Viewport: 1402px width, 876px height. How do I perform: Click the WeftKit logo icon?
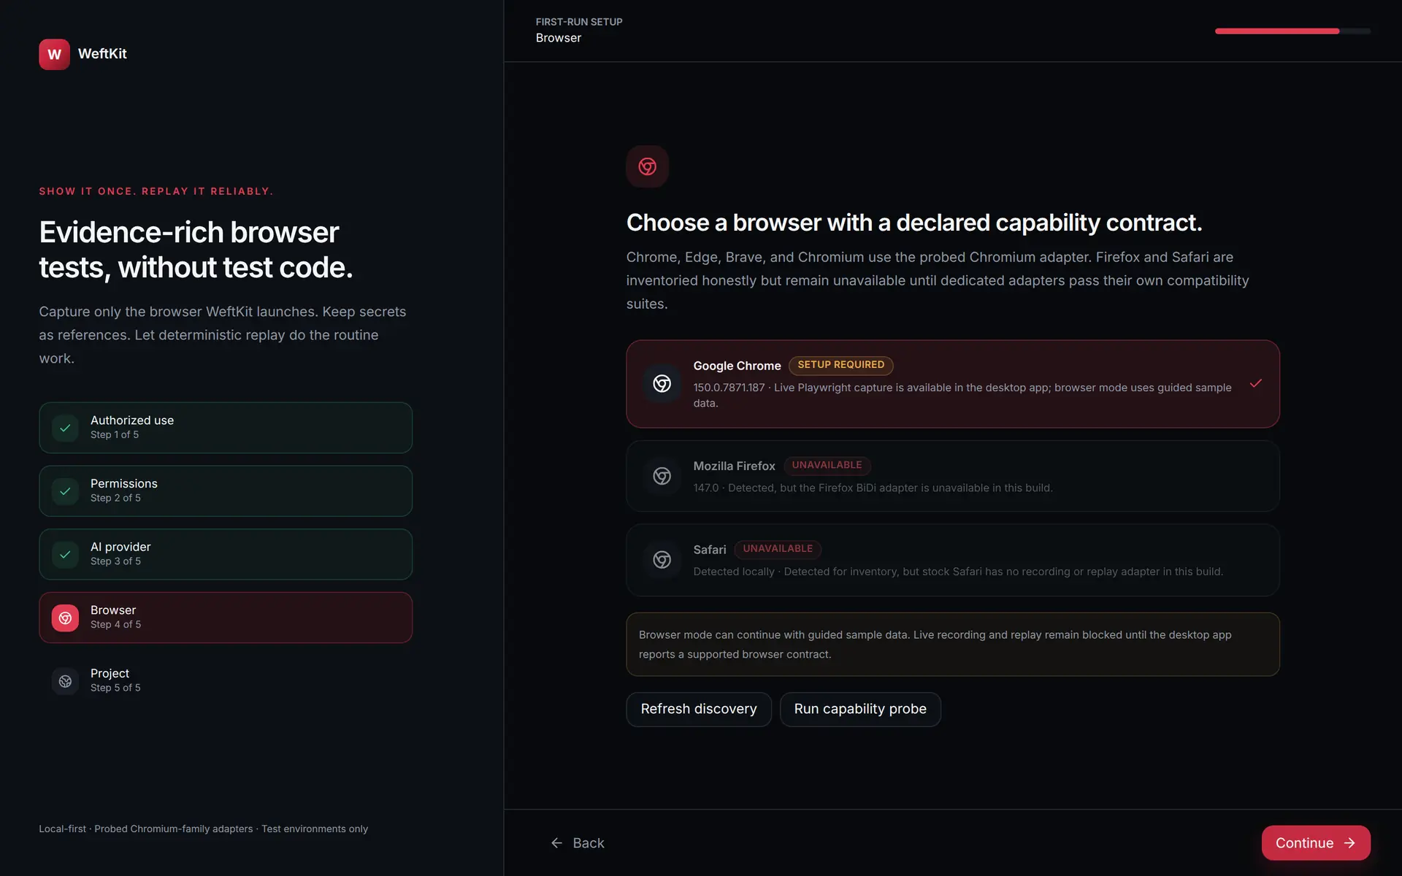tap(54, 54)
